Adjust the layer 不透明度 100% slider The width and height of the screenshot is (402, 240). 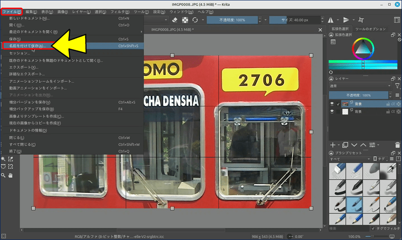pos(358,95)
